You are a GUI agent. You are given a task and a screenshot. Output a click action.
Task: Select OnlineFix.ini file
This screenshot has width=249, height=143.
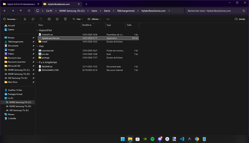88,35
